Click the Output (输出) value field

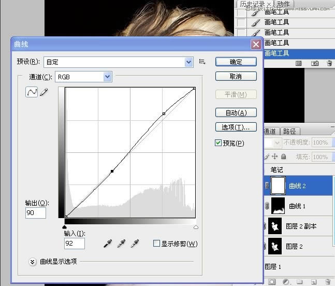tap(36, 213)
